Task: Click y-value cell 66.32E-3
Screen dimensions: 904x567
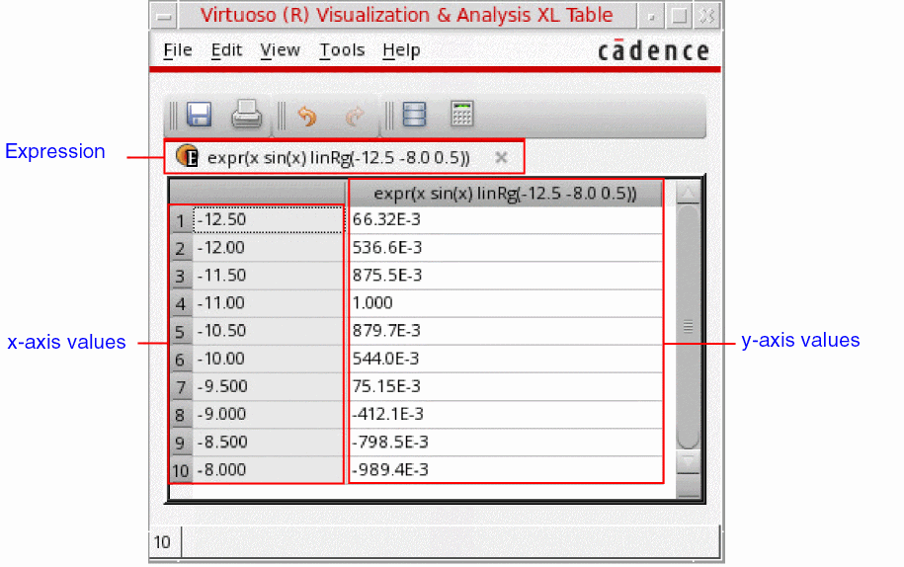Action: click(x=506, y=219)
